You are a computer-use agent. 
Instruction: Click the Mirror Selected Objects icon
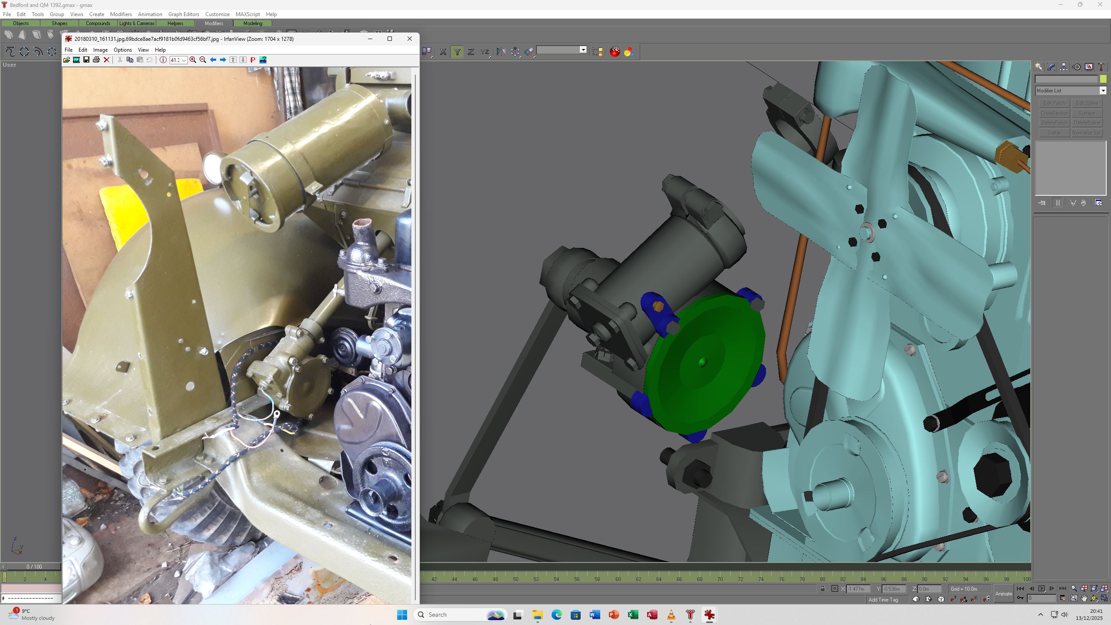(501, 52)
